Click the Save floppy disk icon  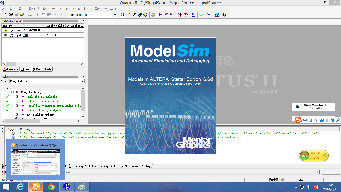pos(16,15)
